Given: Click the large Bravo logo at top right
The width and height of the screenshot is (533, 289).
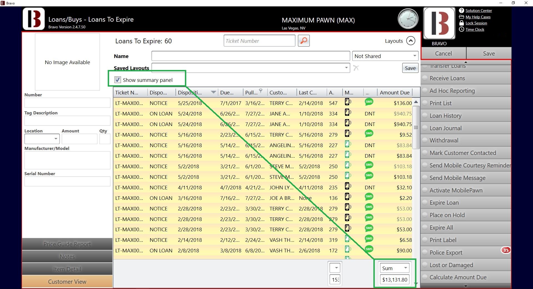Looking at the screenshot, I should coord(439,23).
